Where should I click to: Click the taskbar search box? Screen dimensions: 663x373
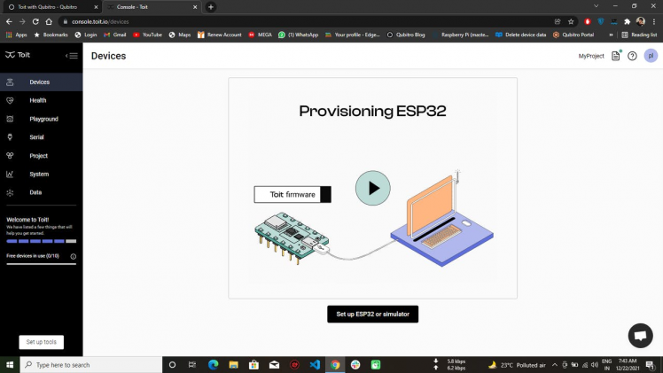pos(91,364)
